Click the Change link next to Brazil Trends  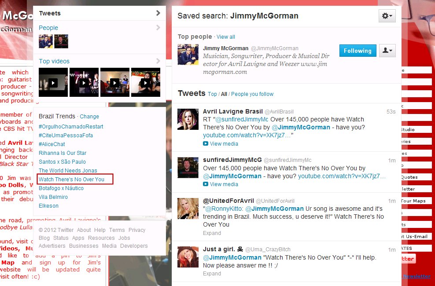[x=89, y=117]
